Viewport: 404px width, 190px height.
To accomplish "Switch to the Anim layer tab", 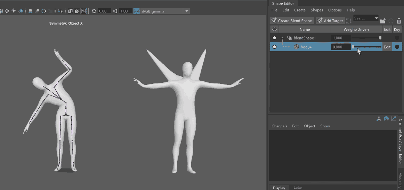I will click(x=298, y=188).
